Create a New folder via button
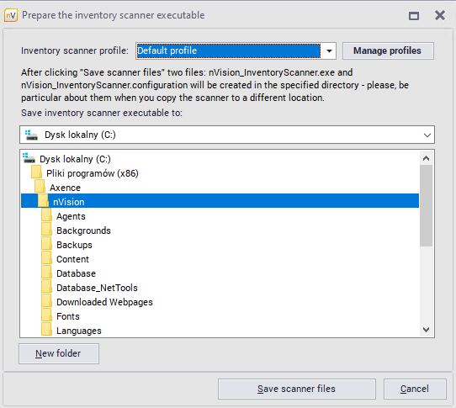The image size is (456, 408). point(59,353)
